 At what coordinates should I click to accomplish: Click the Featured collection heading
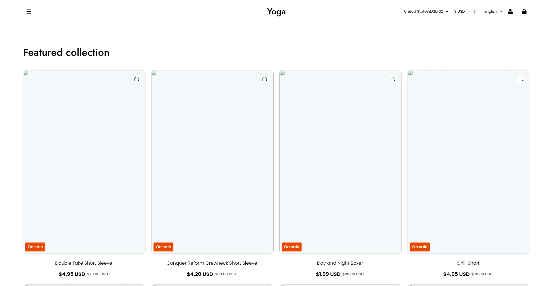coord(66,52)
